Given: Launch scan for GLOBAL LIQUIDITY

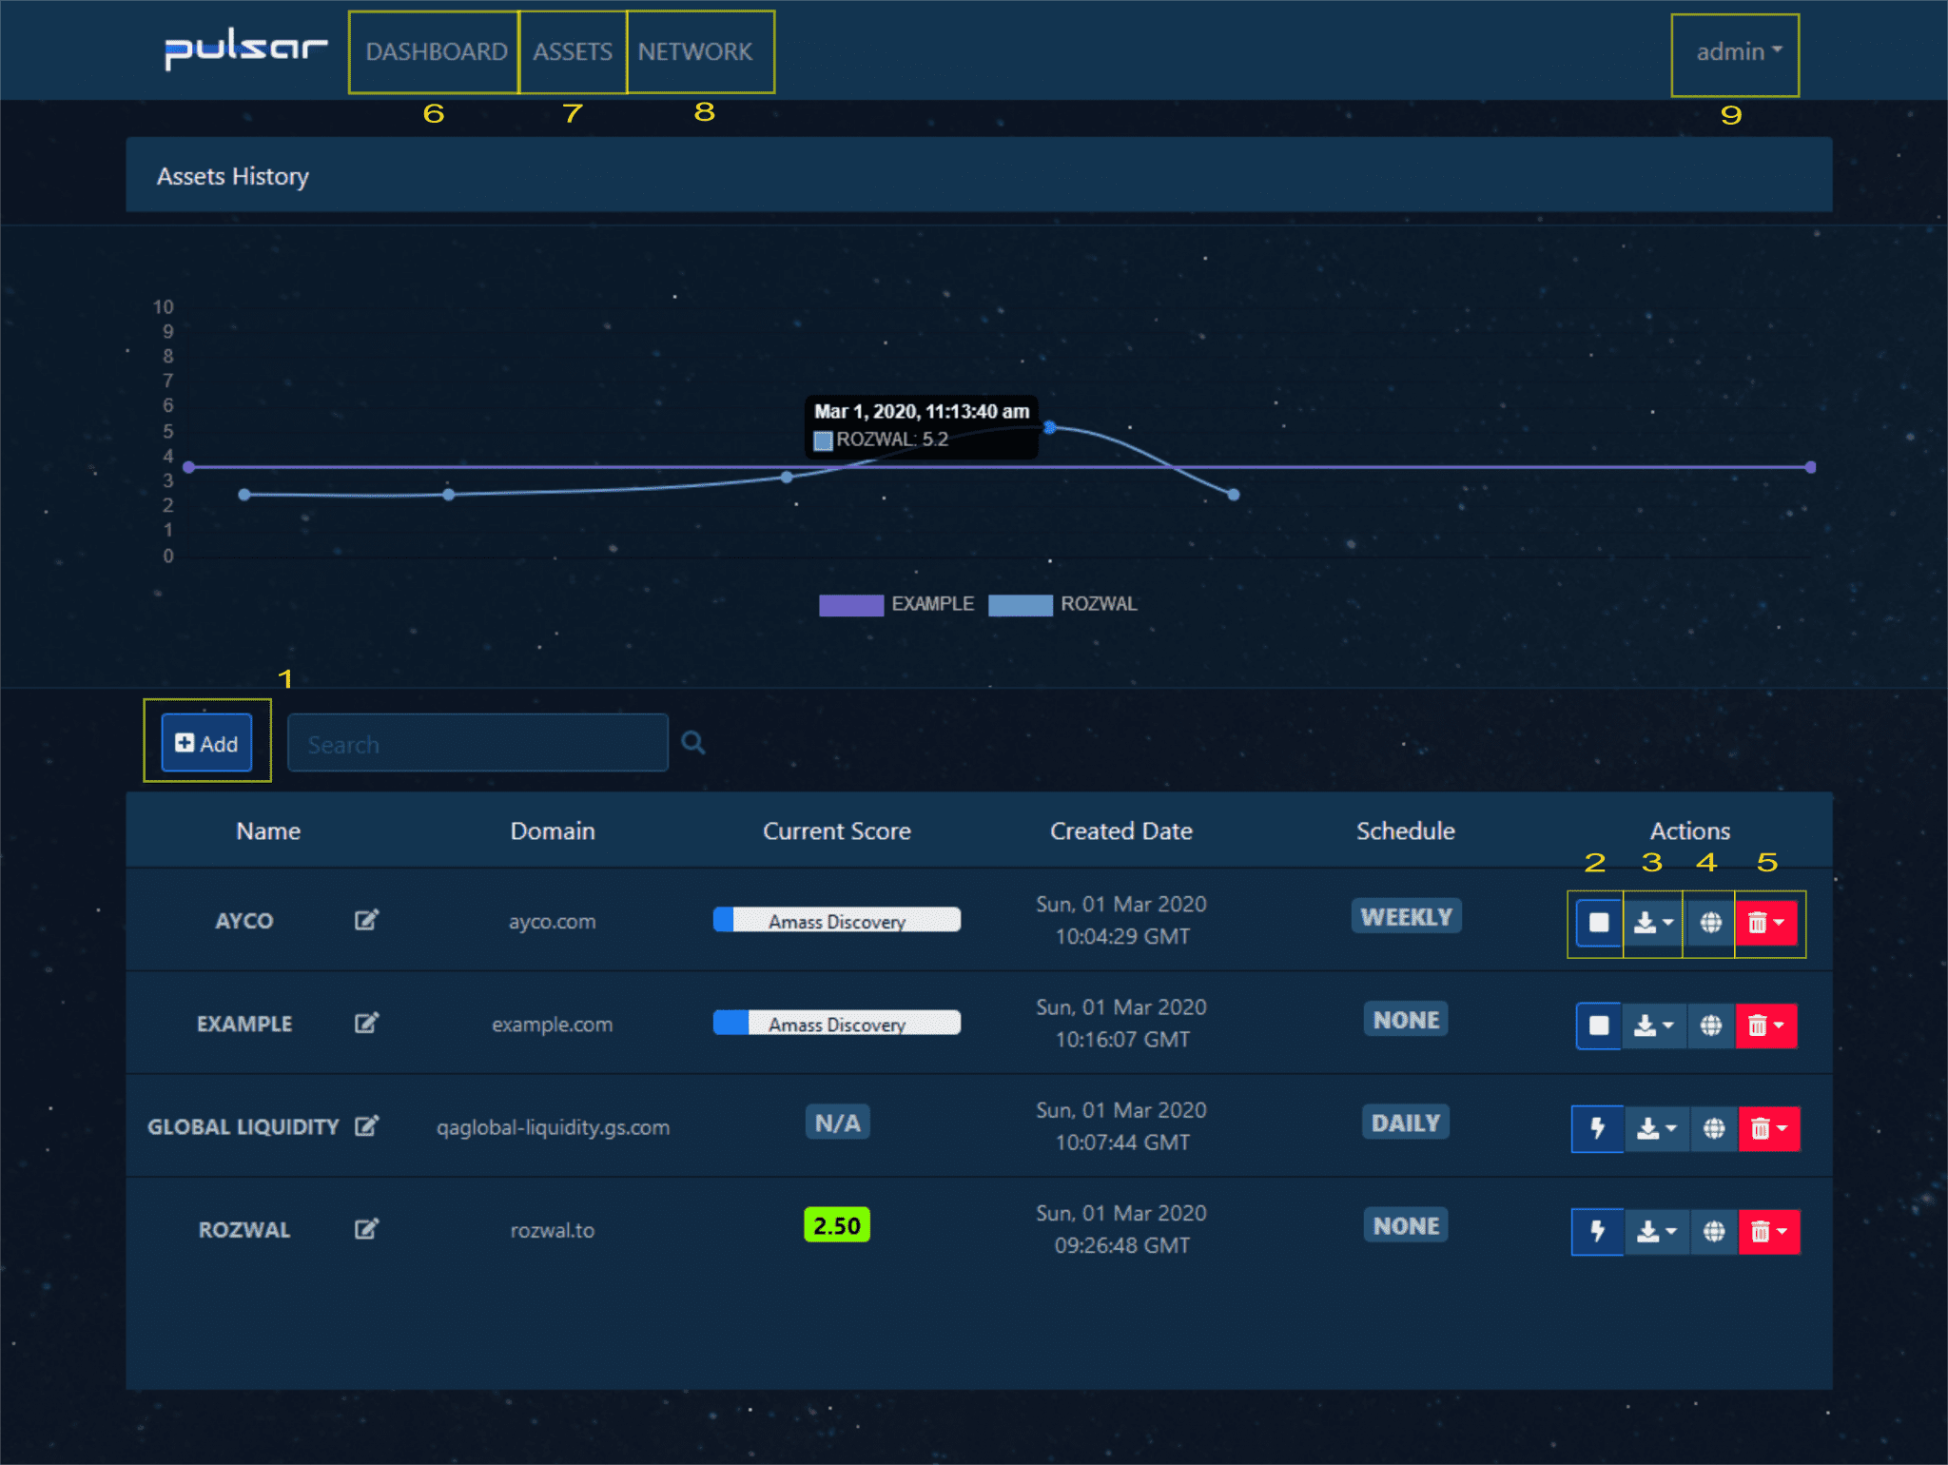Looking at the screenshot, I should [x=1598, y=1128].
